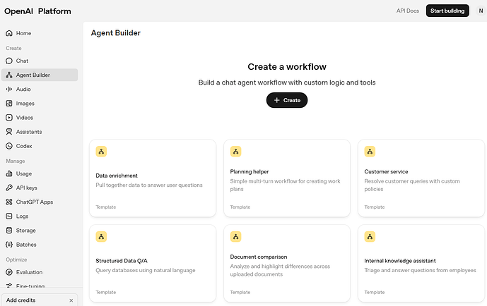Image resolution: width=487 pixels, height=306 pixels.
Task: Navigate to Videos
Action: pyautogui.click(x=40, y=118)
